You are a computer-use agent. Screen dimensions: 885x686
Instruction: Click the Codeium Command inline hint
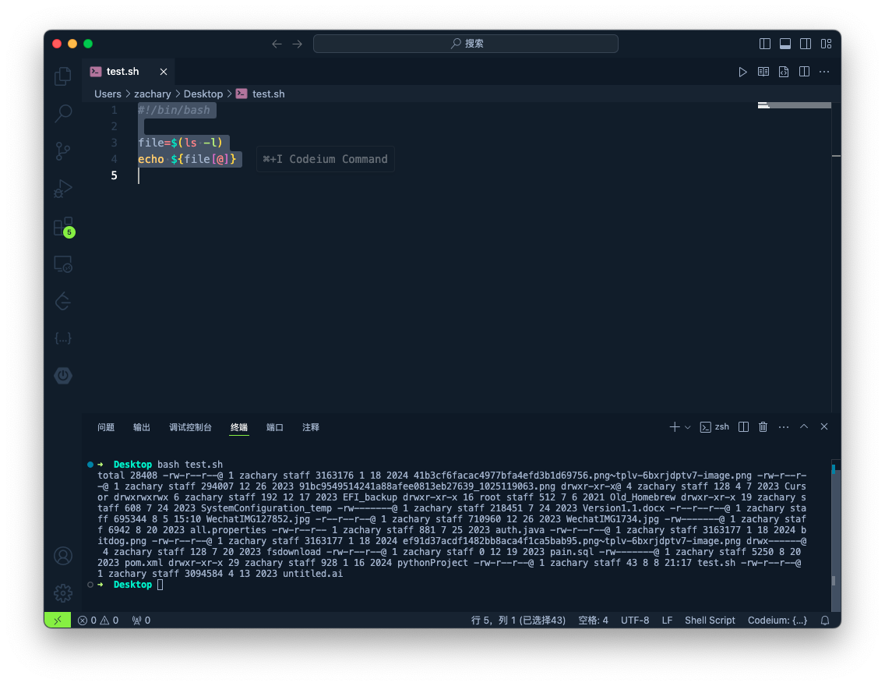[325, 159]
